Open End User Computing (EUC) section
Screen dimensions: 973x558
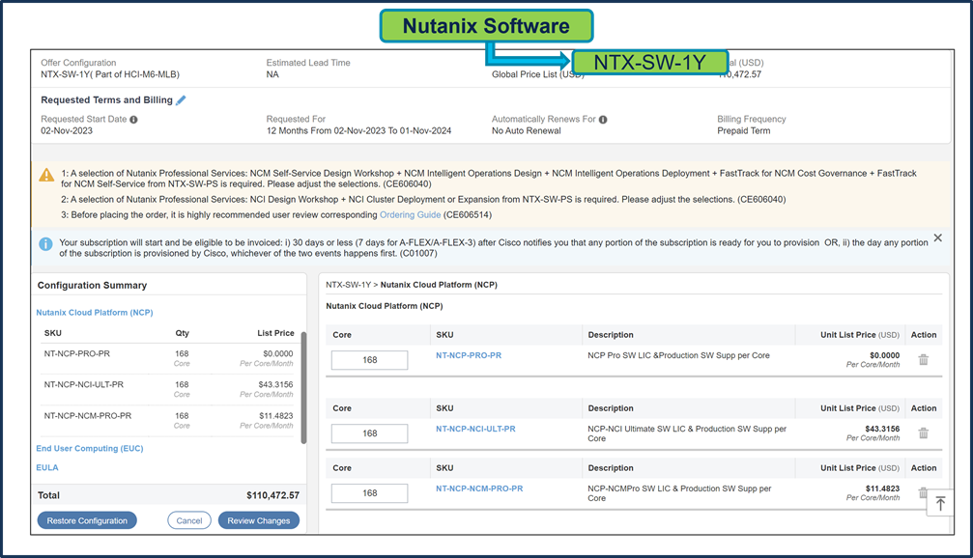[89, 448]
